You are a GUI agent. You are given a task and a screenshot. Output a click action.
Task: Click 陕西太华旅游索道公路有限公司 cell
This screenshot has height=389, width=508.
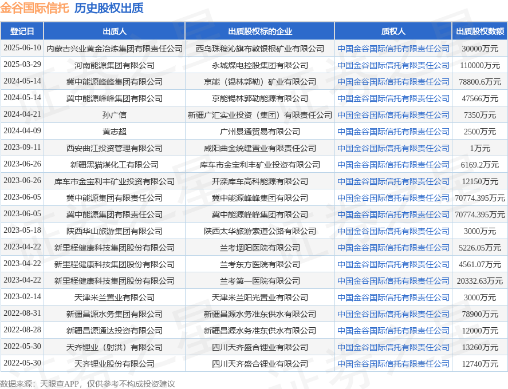pos(260,231)
